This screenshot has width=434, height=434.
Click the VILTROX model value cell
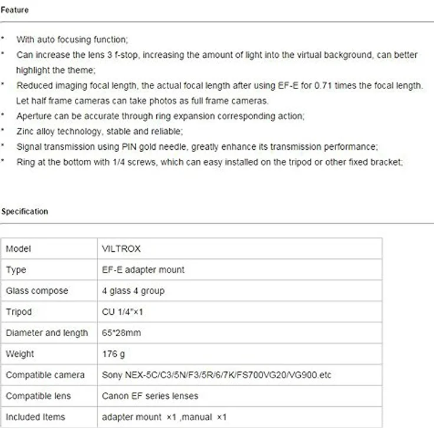tap(239, 249)
